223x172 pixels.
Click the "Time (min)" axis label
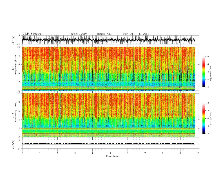[113, 156]
